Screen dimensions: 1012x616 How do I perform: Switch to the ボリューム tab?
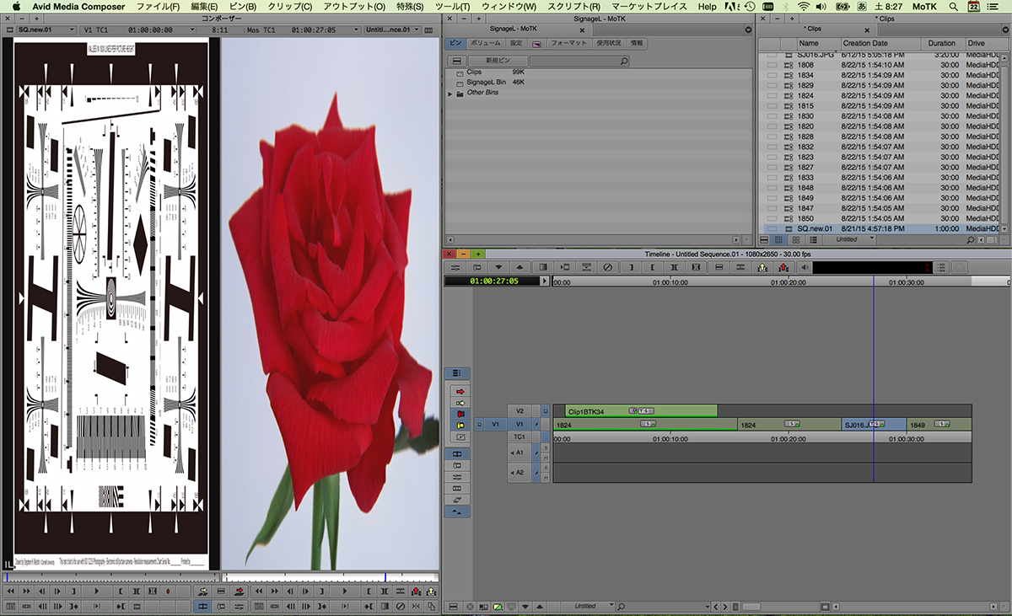pyautogui.click(x=485, y=42)
